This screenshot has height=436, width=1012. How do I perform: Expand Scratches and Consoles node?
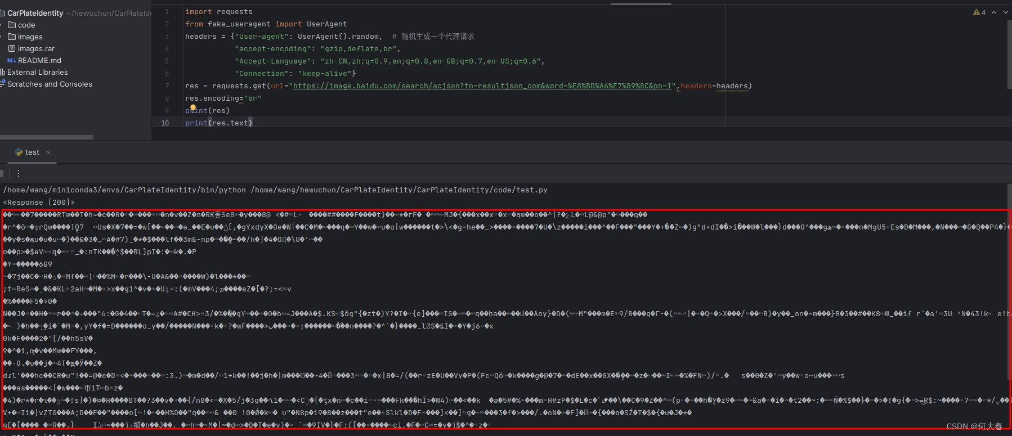[x=50, y=84]
